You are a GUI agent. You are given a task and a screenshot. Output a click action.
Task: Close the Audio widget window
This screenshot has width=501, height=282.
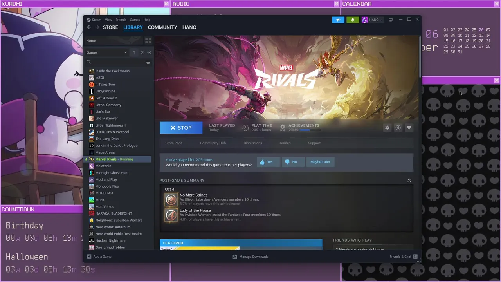click(337, 4)
